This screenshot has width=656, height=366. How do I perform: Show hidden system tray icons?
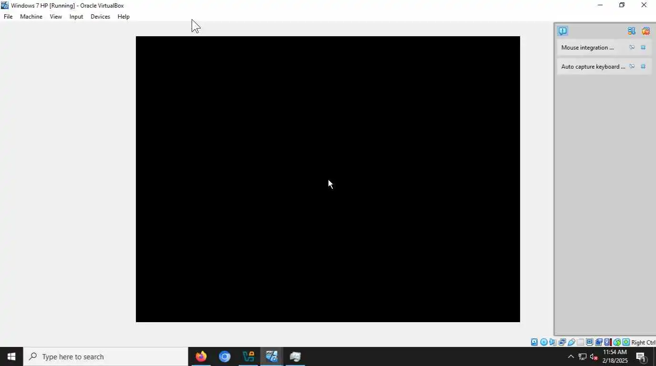coord(571,356)
